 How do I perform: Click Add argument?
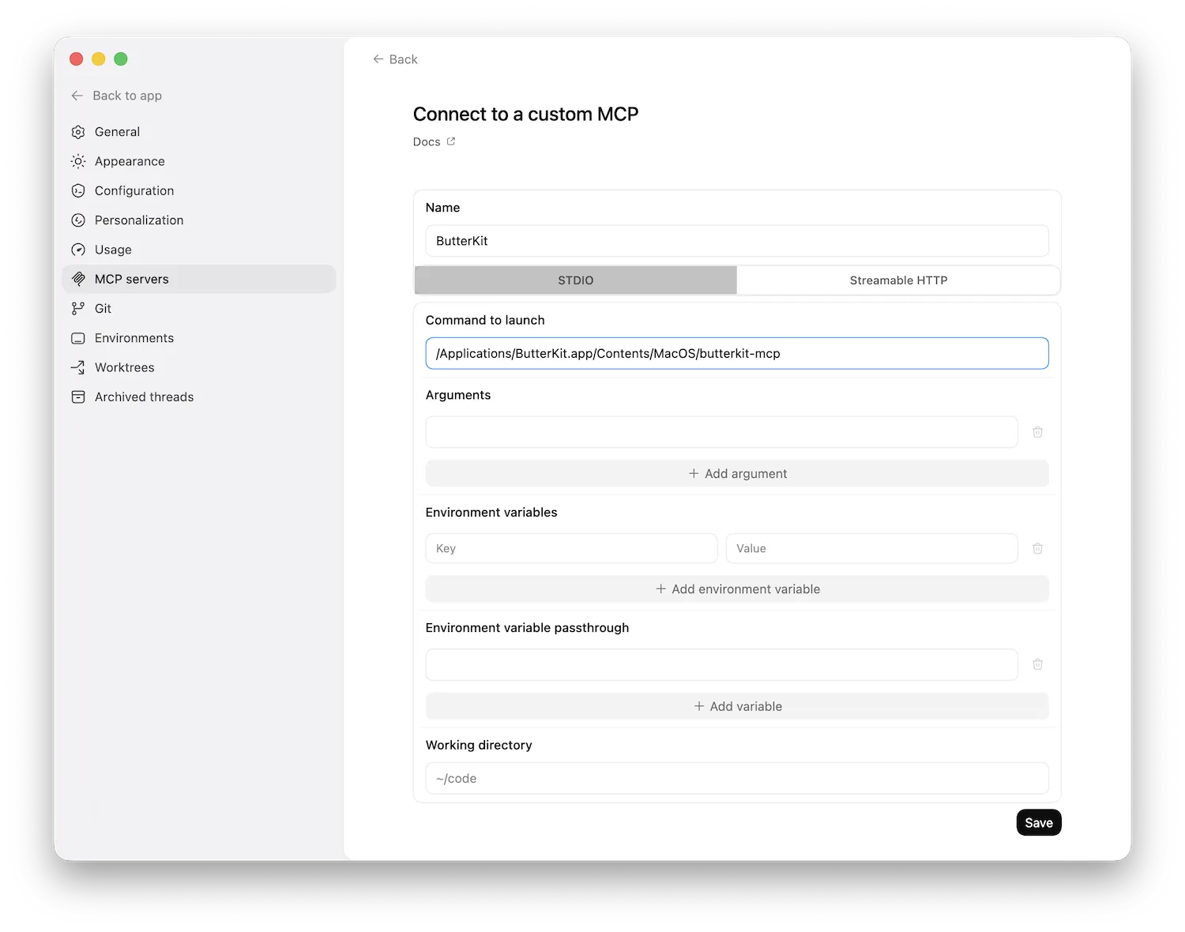[736, 473]
